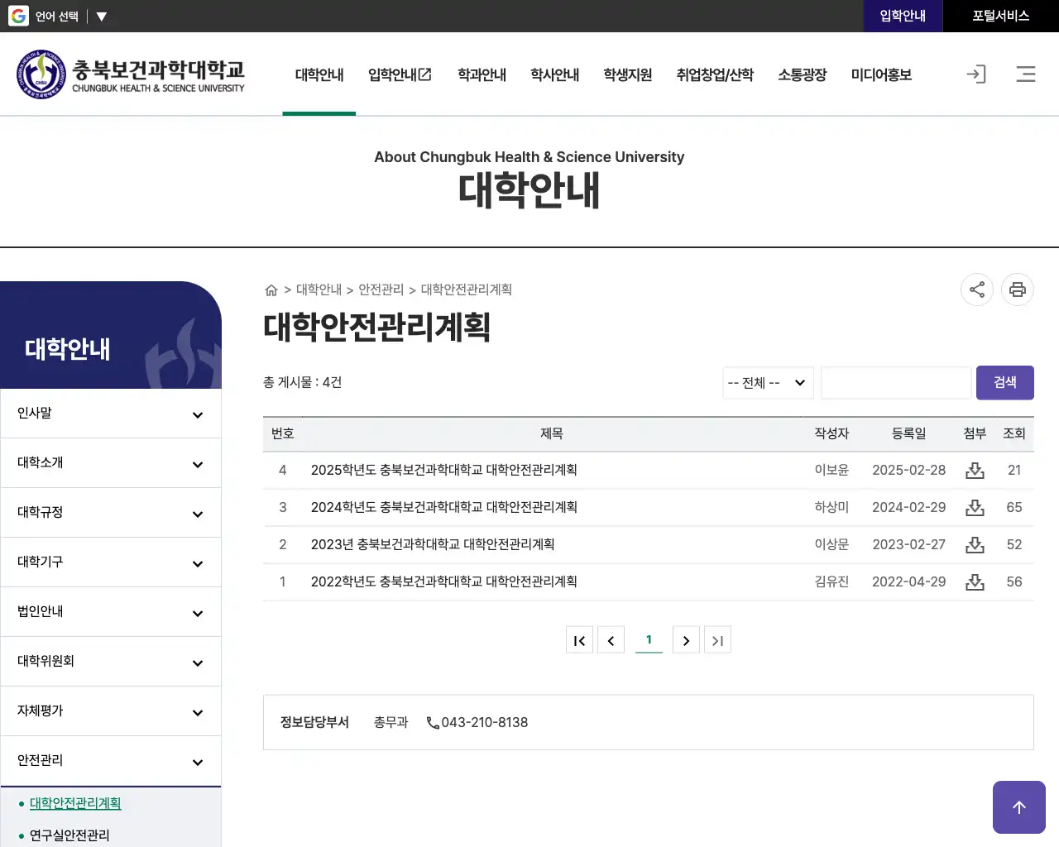Open the 학생지원 main menu

pos(627,74)
